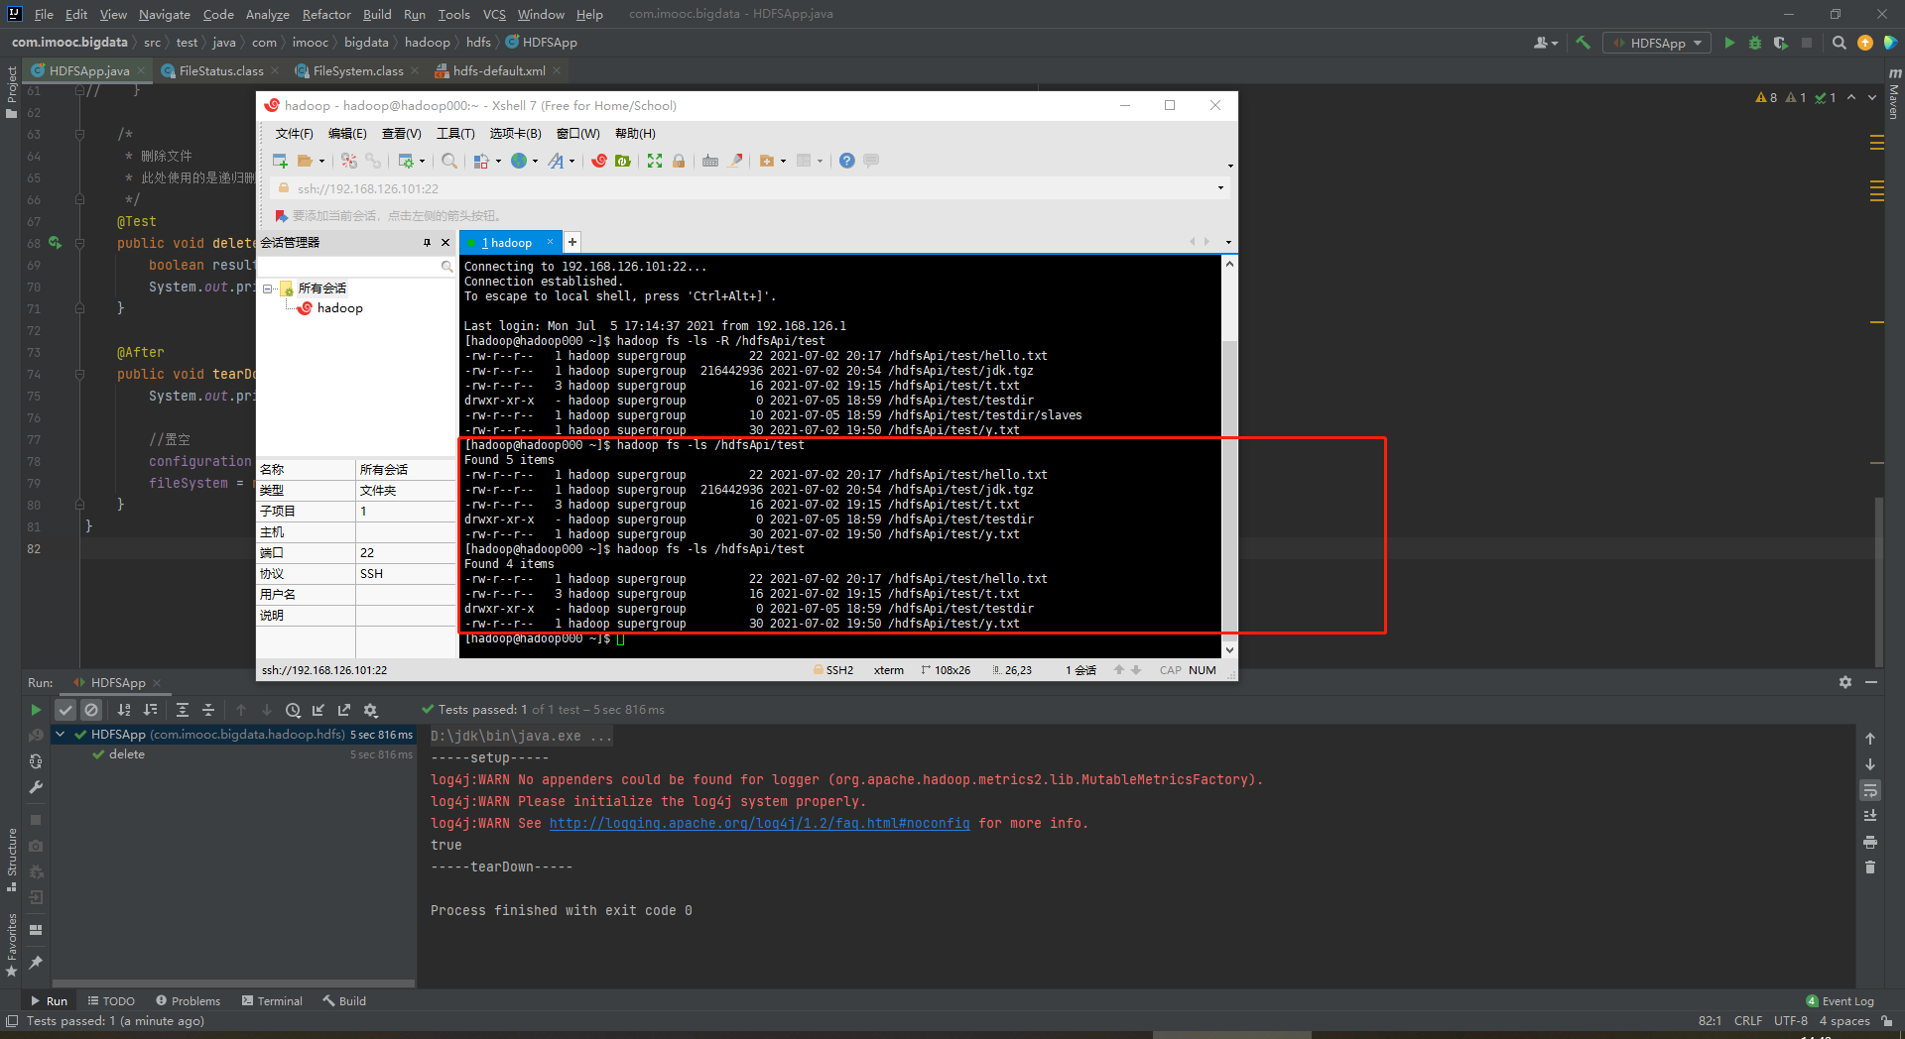Open Xshell session properties icon
Image resolution: width=1905 pixels, height=1039 pixels.
[406, 161]
